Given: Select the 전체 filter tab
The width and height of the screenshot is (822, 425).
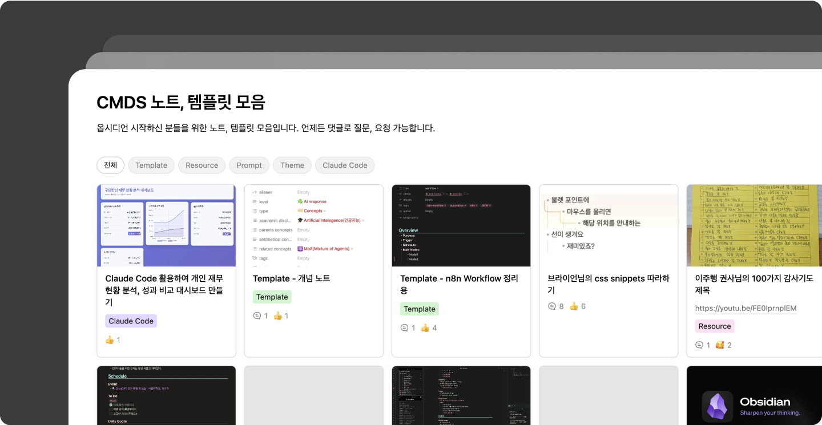Looking at the screenshot, I should pos(110,165).
